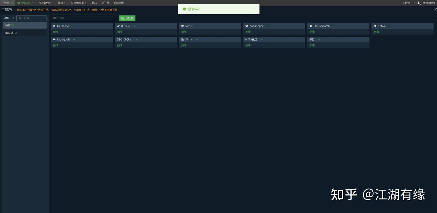
Task: Dismiss the 登录成功 notification
Action: [254, 9]
